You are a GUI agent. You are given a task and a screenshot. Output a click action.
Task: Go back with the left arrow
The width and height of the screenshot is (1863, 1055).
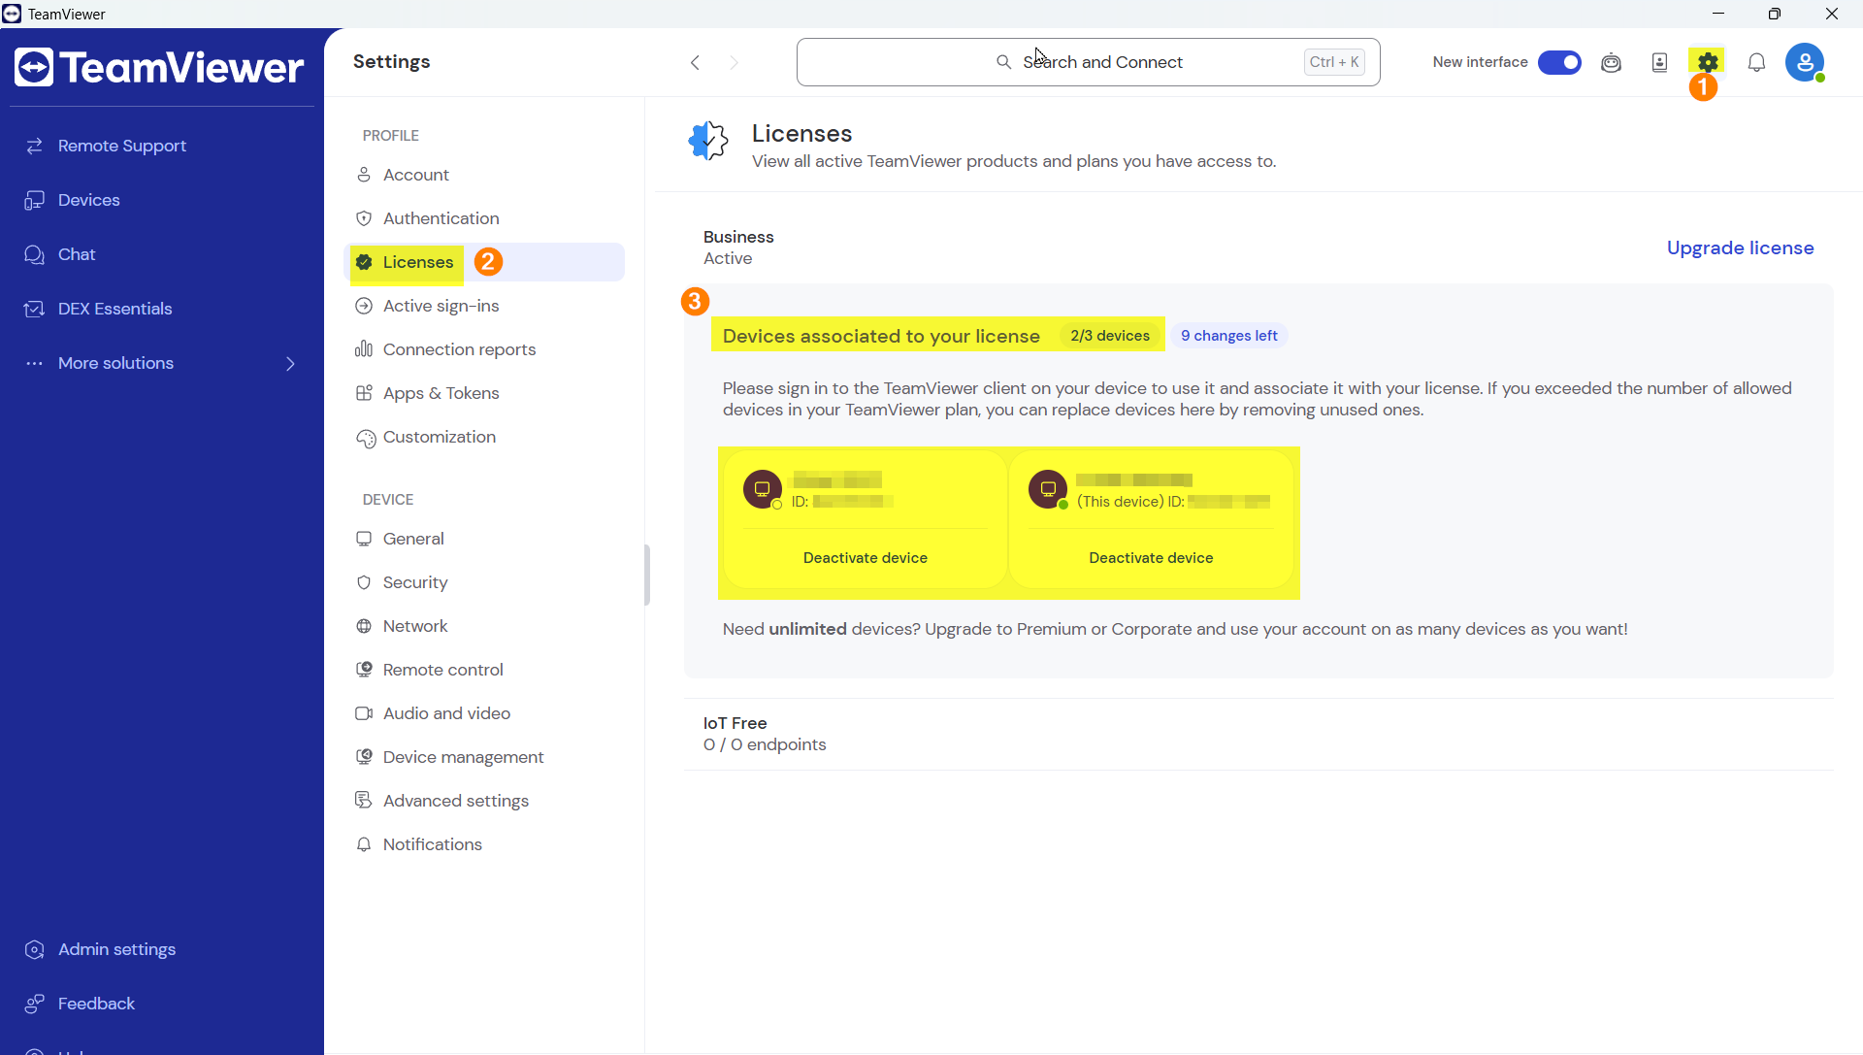[695, 62]
